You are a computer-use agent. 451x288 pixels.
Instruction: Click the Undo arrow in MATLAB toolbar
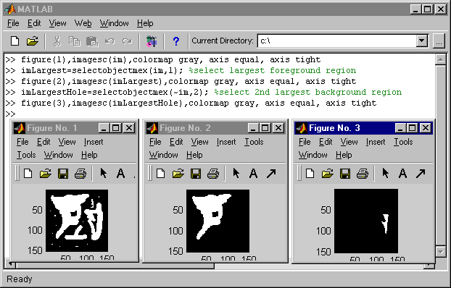(x=109, y=41)
